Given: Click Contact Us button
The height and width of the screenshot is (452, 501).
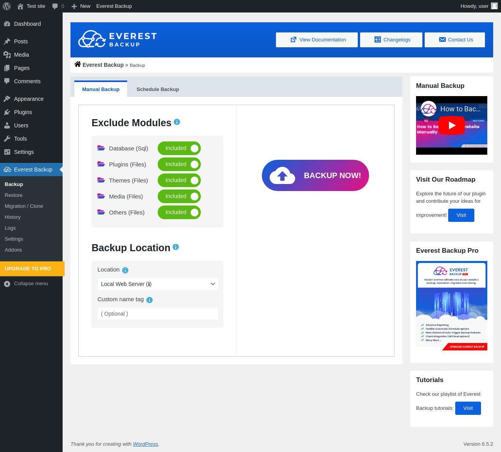Looking at the screenshot, I should [455, 40].
